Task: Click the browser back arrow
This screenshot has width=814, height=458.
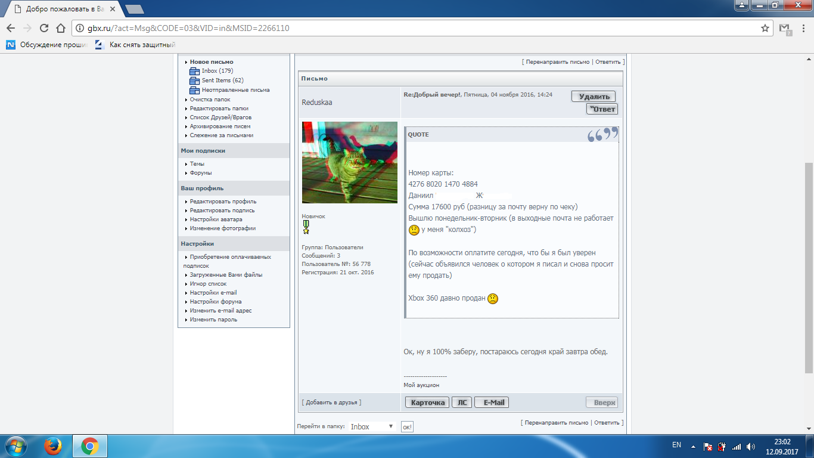Action: tap(11, 28)
